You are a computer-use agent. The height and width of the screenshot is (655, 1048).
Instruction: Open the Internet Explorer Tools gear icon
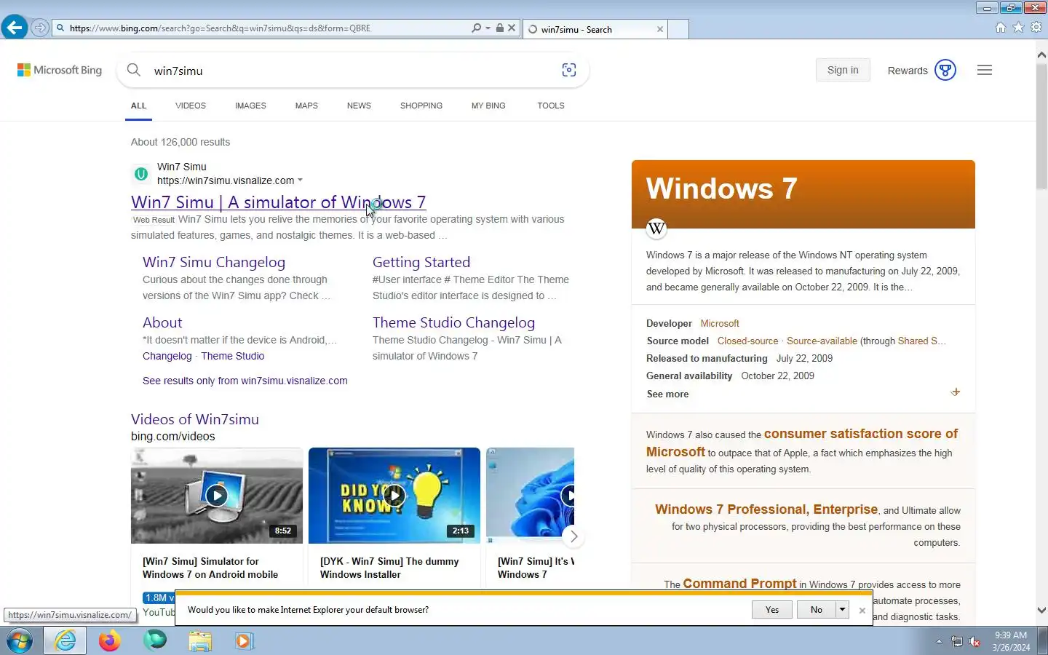pos(1036,27)
